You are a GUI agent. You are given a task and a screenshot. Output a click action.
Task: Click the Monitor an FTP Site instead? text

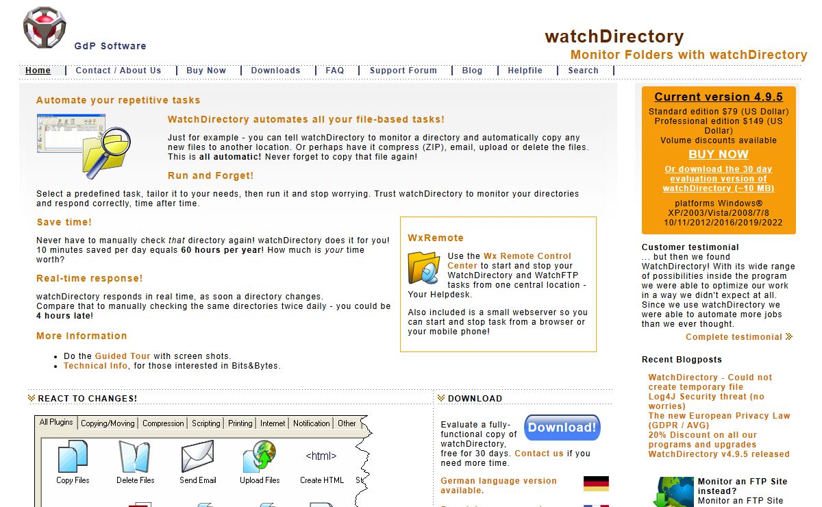[743, 486]
